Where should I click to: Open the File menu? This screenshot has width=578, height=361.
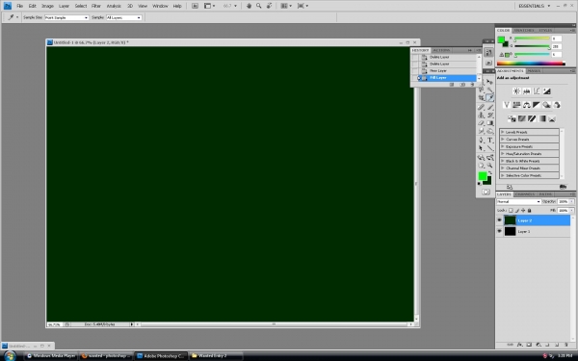(19, 6)
